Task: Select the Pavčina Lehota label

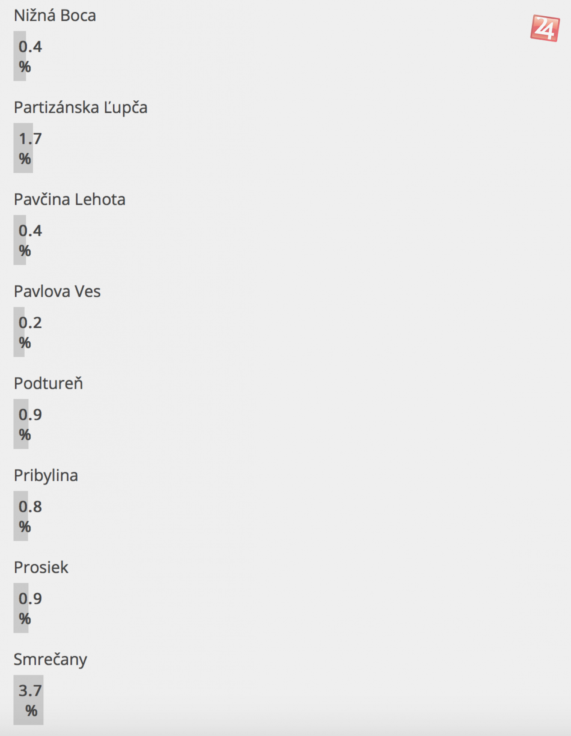Action: pyautogui.click(x=70, y=199)
